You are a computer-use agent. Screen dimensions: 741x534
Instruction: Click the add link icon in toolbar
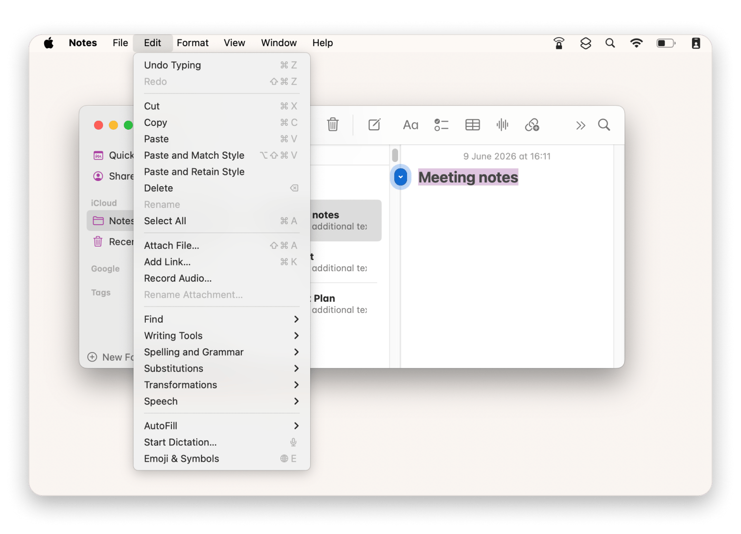tap(532, 125)
